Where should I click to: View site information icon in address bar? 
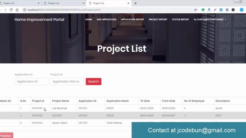click(x=25, y=10)
